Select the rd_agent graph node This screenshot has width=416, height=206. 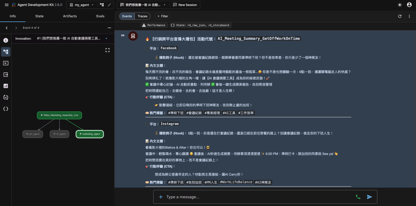(59, 134)
